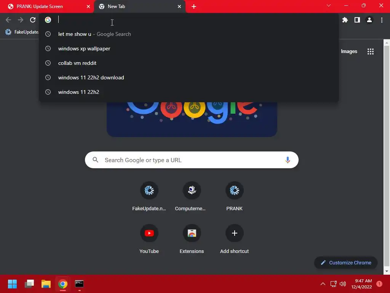
Task: Click Customize Chrome button
Action: pyautogui.click(x=346, y=262)
